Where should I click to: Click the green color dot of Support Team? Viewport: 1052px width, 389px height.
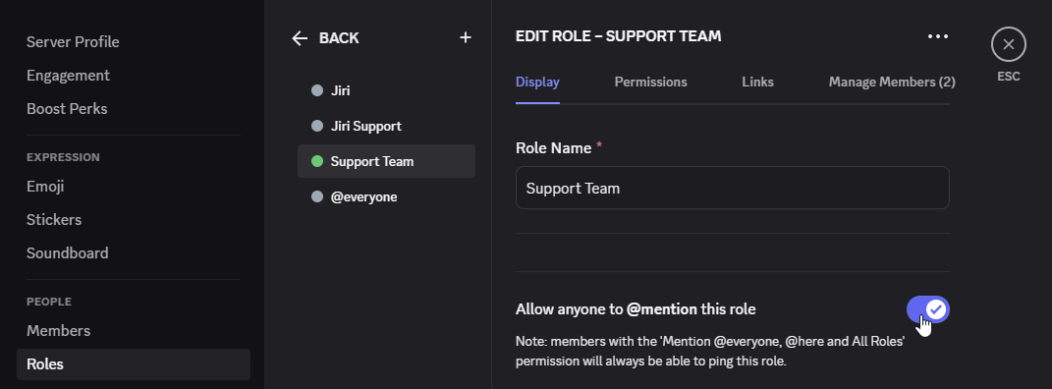pyautogui.click(x=317, y=161)
